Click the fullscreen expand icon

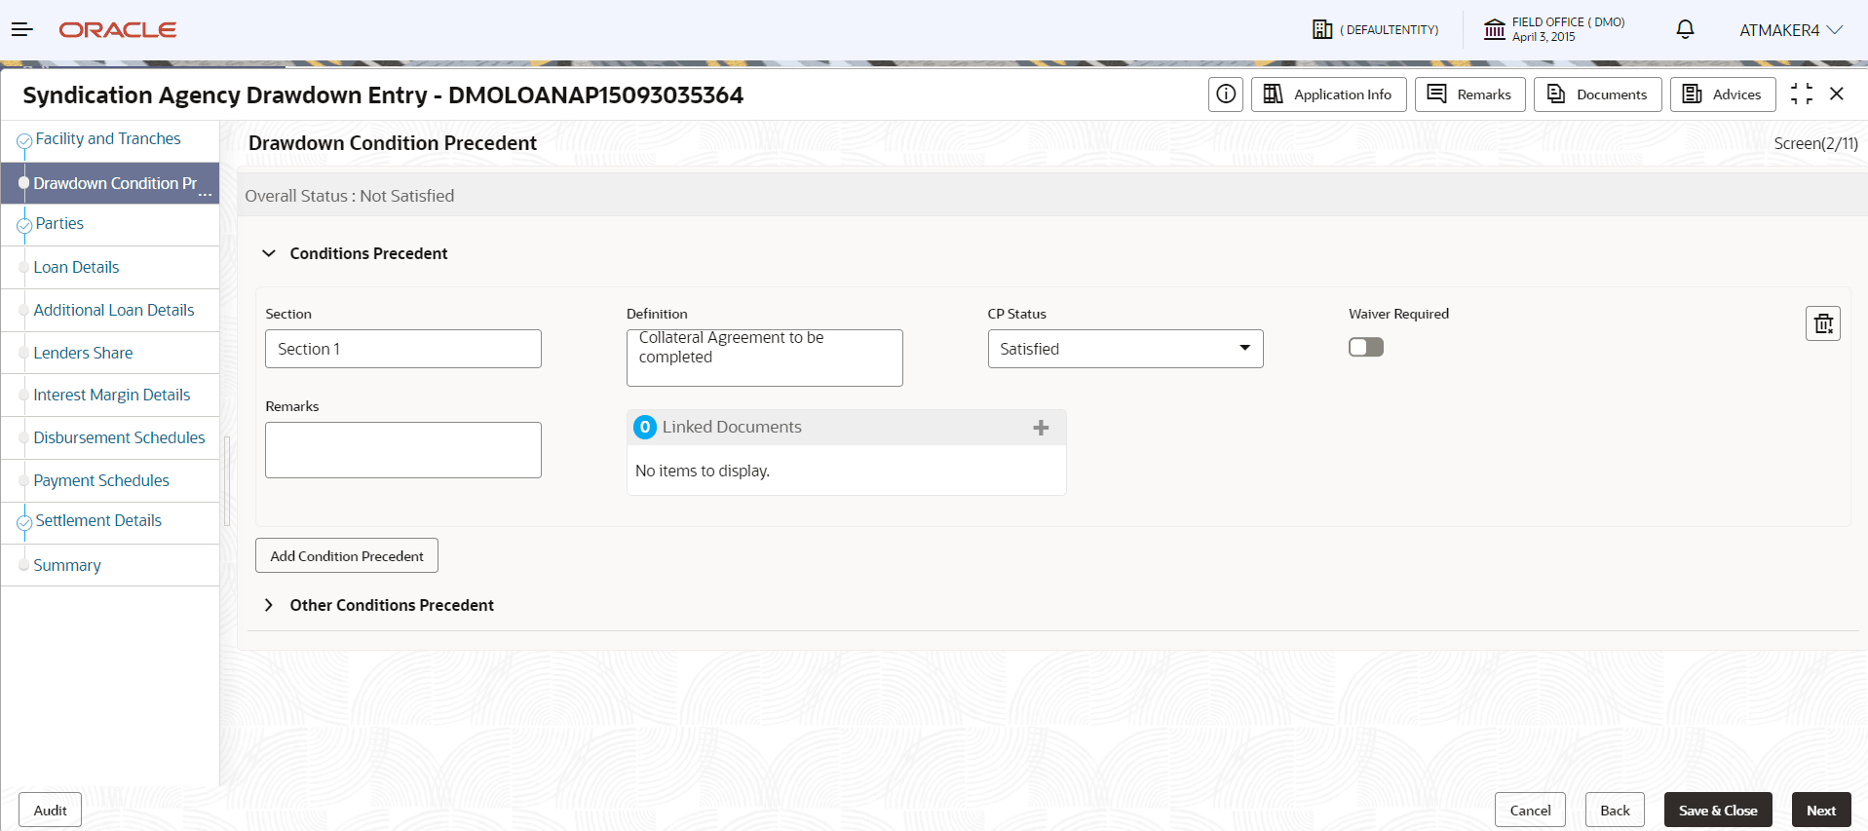click(x=1802, y=94)
